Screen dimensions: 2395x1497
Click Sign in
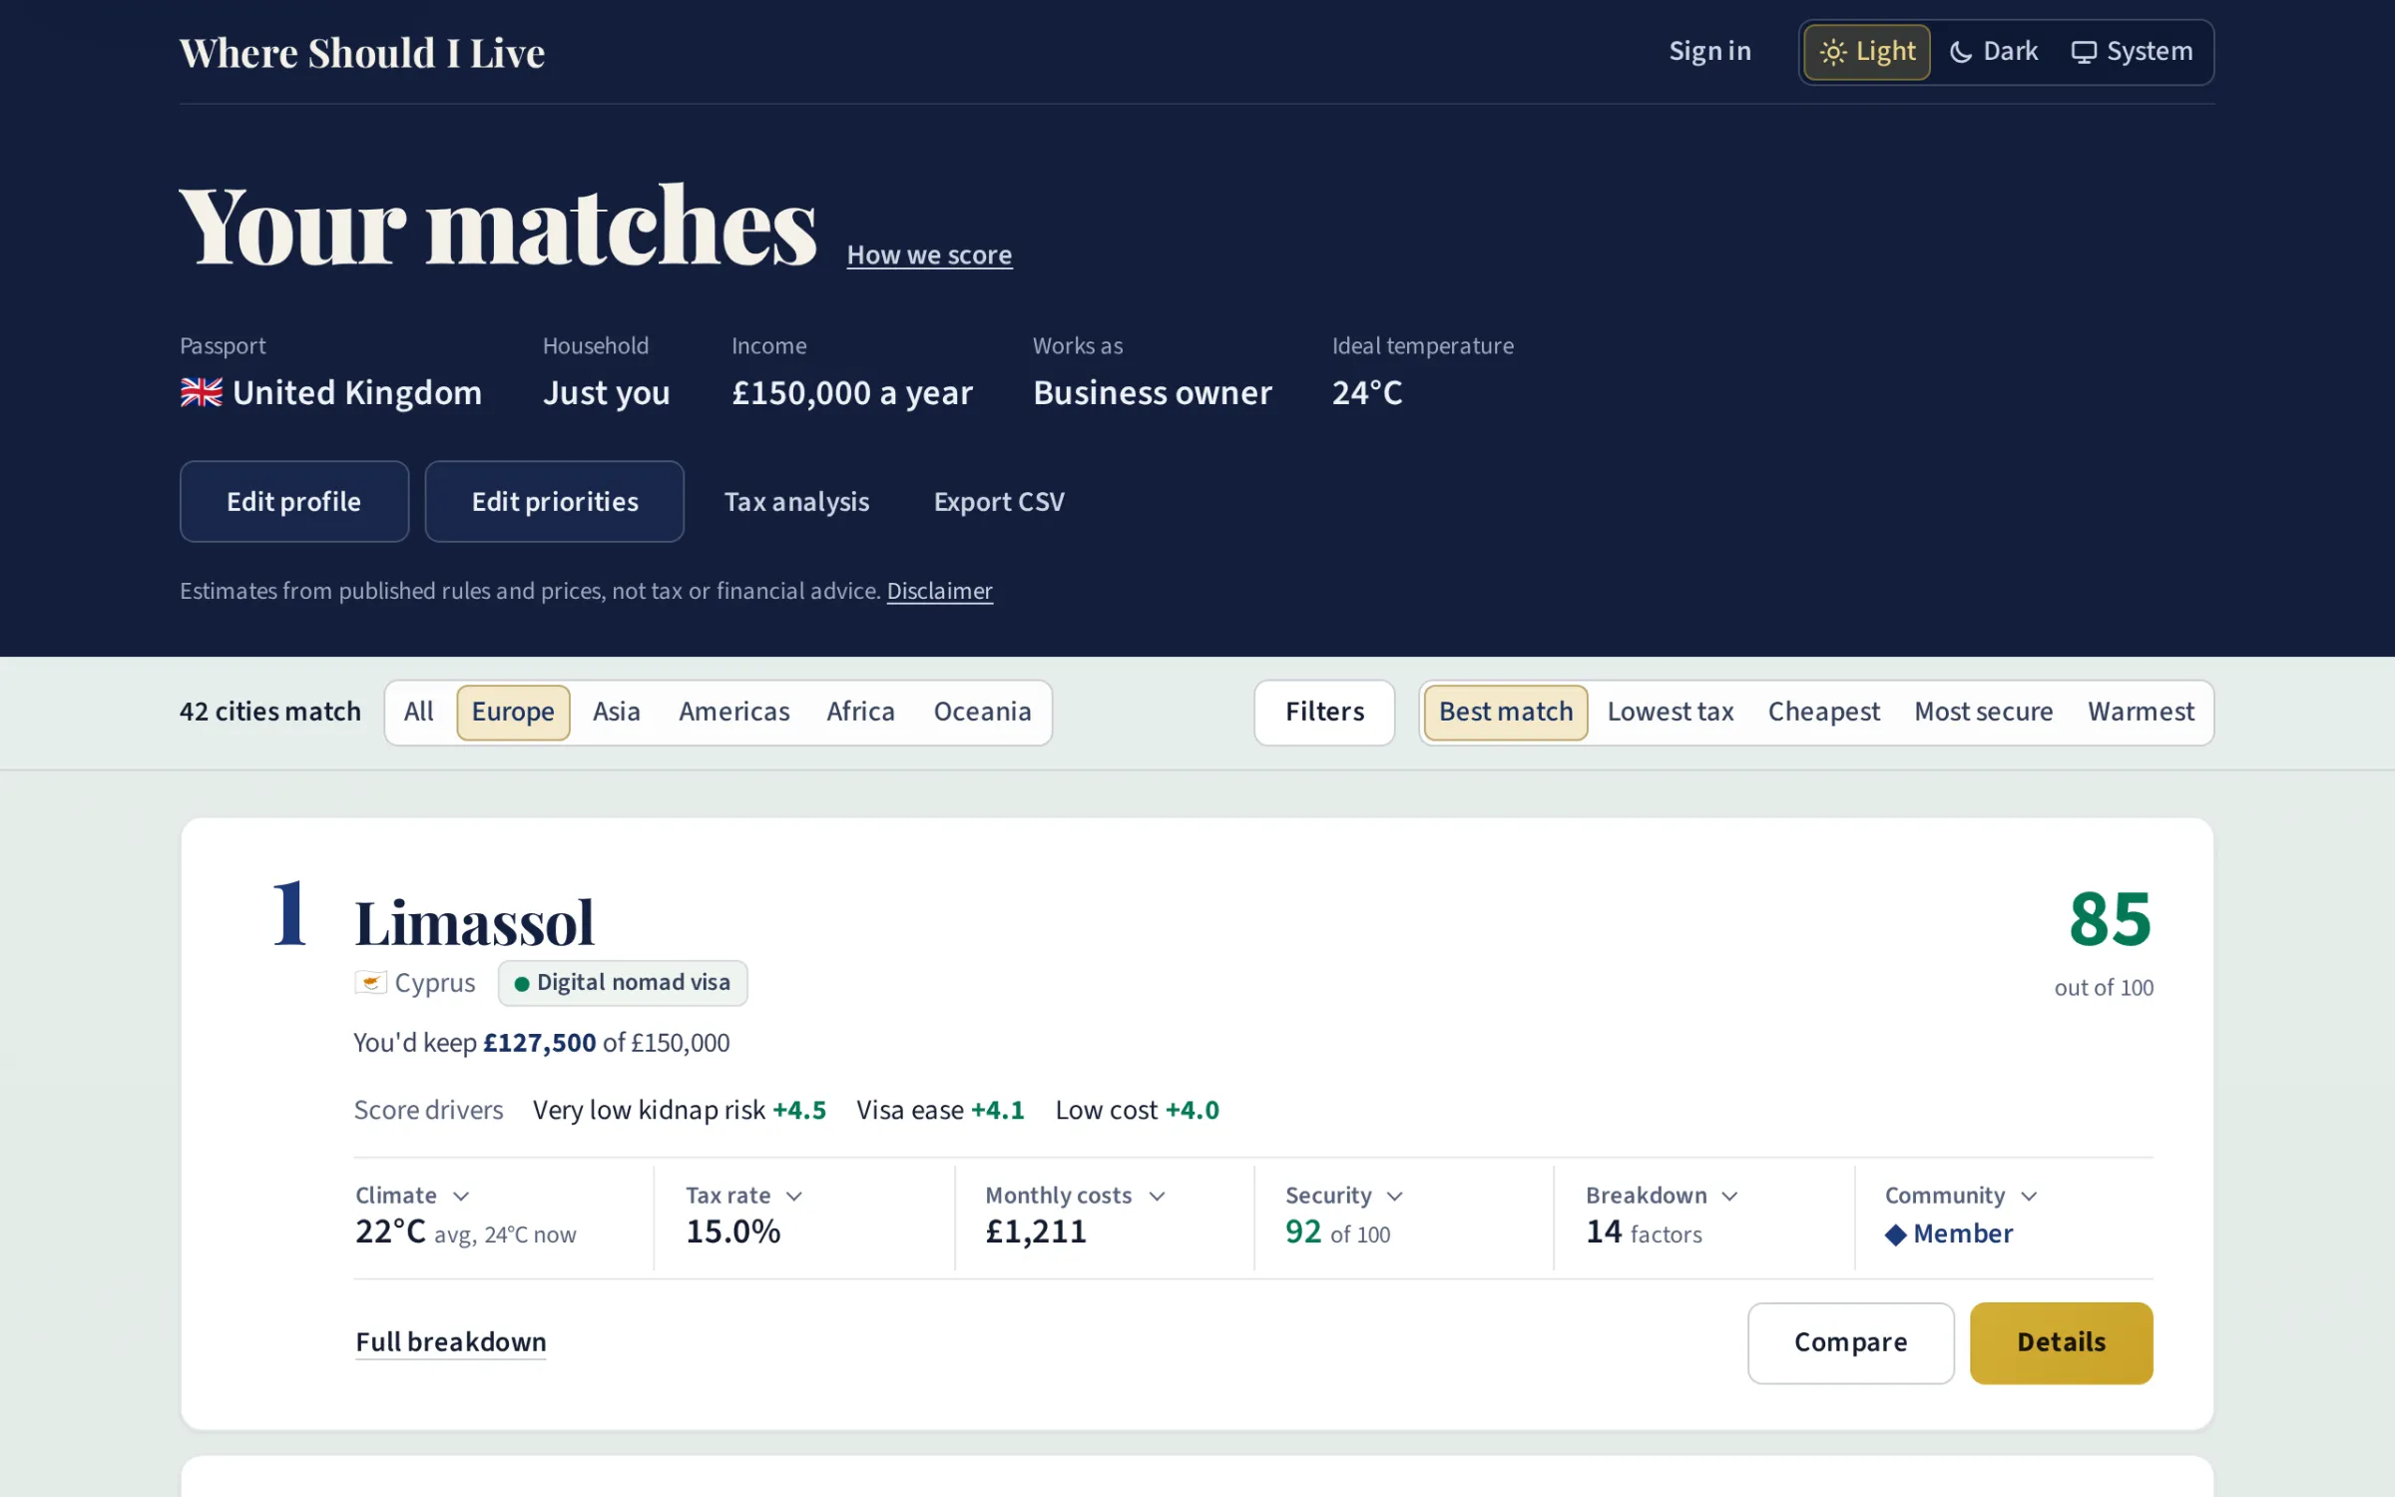[1710, 52]
